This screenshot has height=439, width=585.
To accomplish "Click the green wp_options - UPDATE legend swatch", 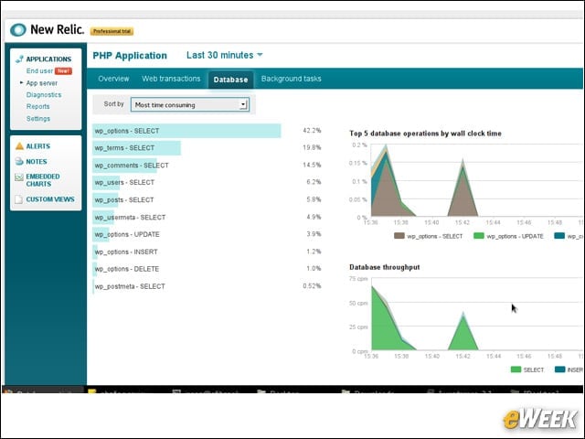I will (479, 236).
